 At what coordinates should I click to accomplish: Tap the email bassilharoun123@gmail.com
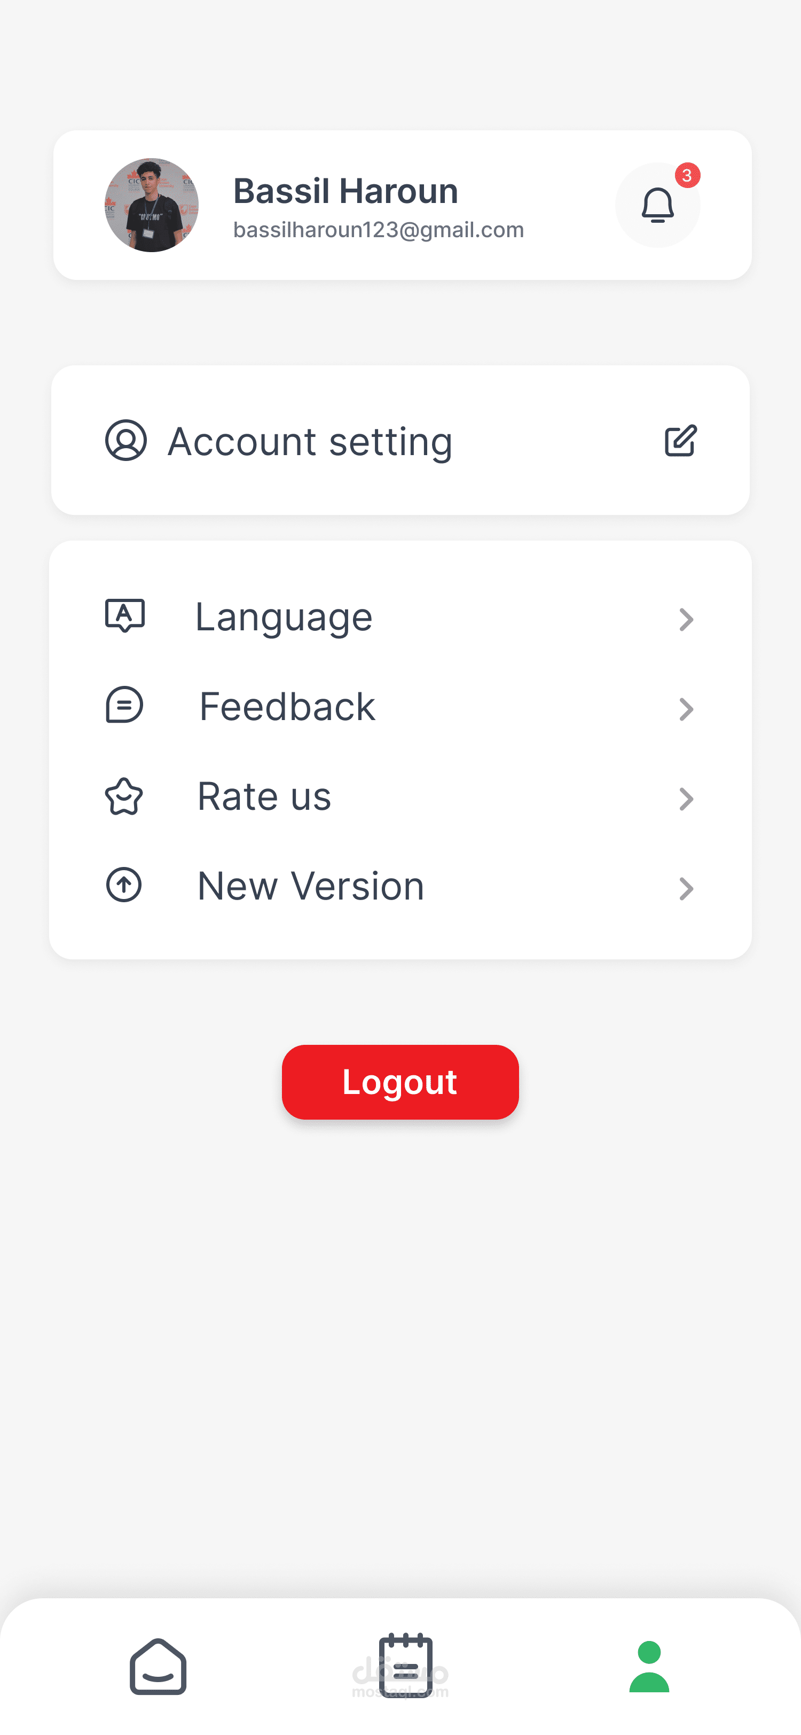pos(378,230)
